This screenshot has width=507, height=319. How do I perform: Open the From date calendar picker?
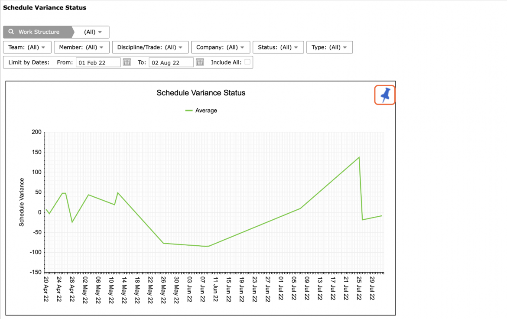tap(127, 62)
